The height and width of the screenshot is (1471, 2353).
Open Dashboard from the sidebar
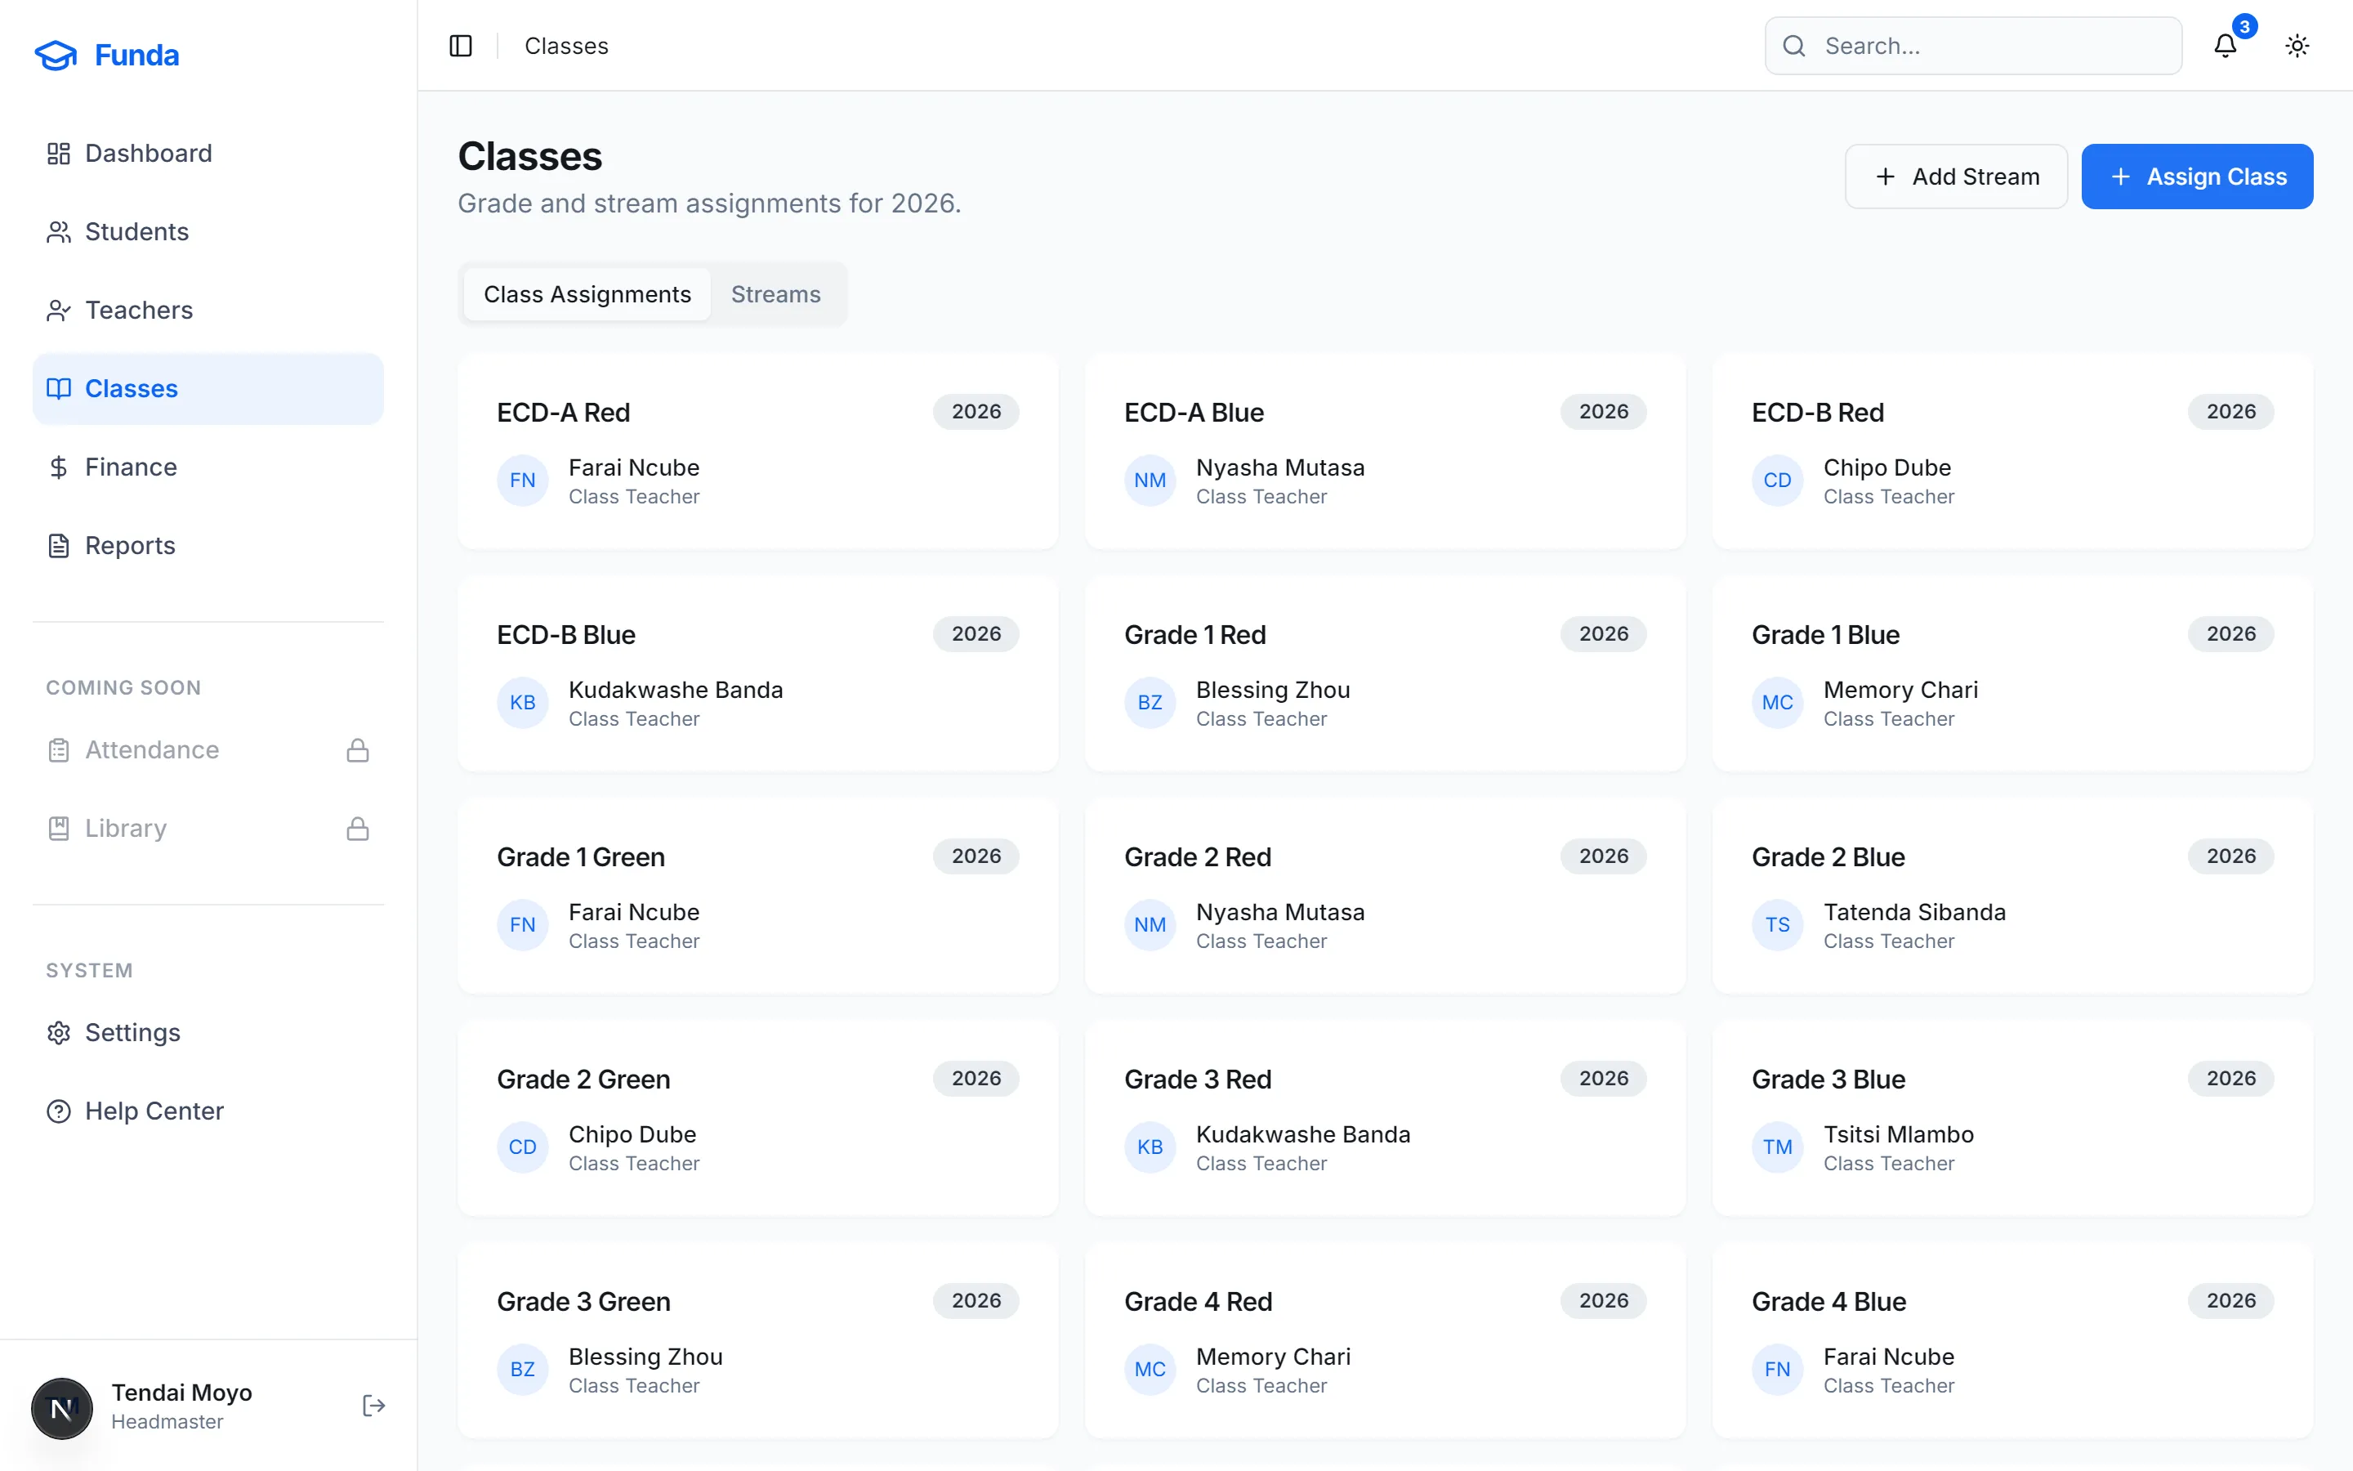click(208, 153)
